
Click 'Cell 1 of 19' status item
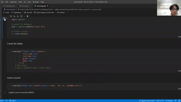160,101
